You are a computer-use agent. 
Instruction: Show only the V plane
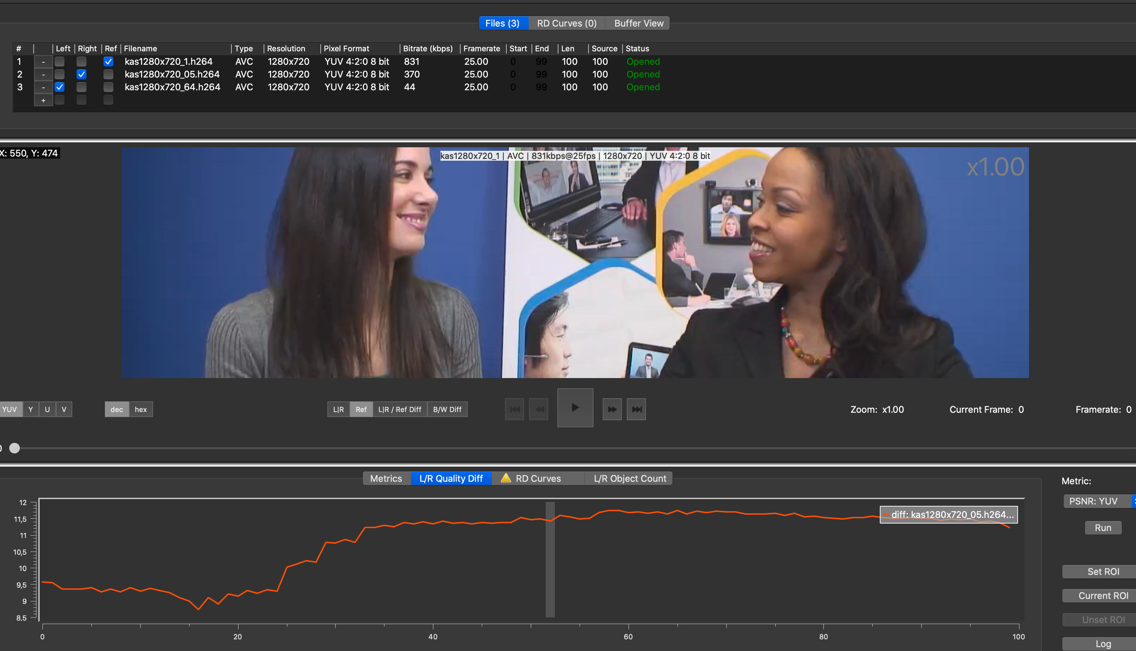click(x=64, y=409)
